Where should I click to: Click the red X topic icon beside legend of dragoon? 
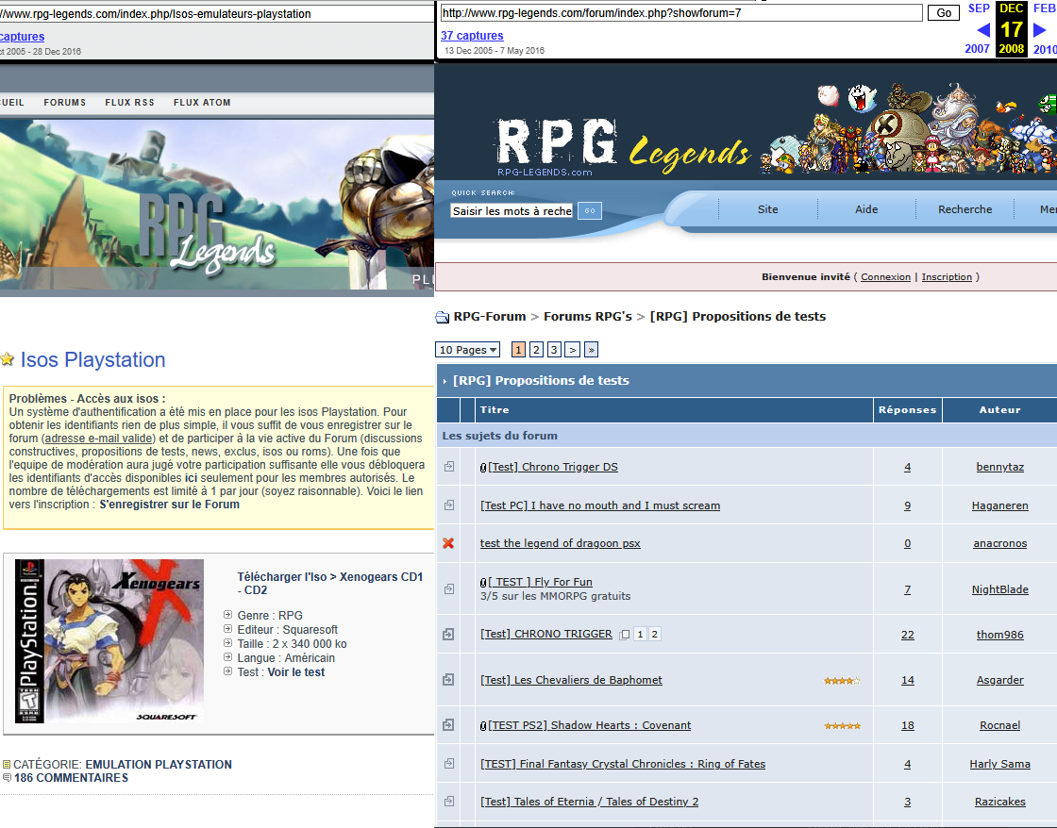[x=448, y=543]
